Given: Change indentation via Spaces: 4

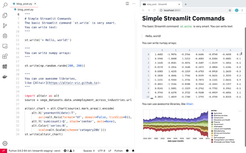Looking at the screenshot, I should click(89, 151).
